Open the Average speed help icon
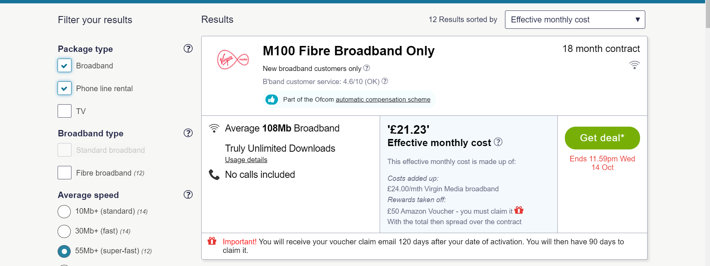Screen dimensions: 710x266 (x=188, y=195)
